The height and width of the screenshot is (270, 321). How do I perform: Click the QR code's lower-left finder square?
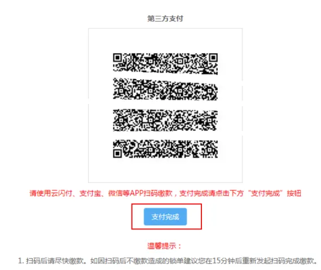click(117, 153)
